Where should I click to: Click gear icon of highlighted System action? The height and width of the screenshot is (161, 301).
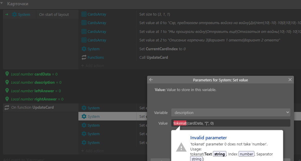tap(84, 116)
